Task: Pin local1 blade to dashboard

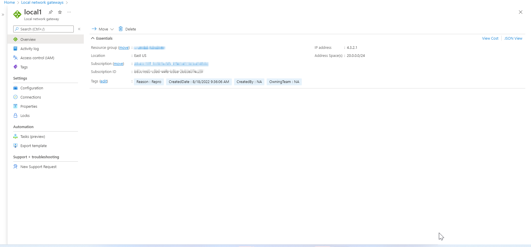Action: click(x=51, y=12)
